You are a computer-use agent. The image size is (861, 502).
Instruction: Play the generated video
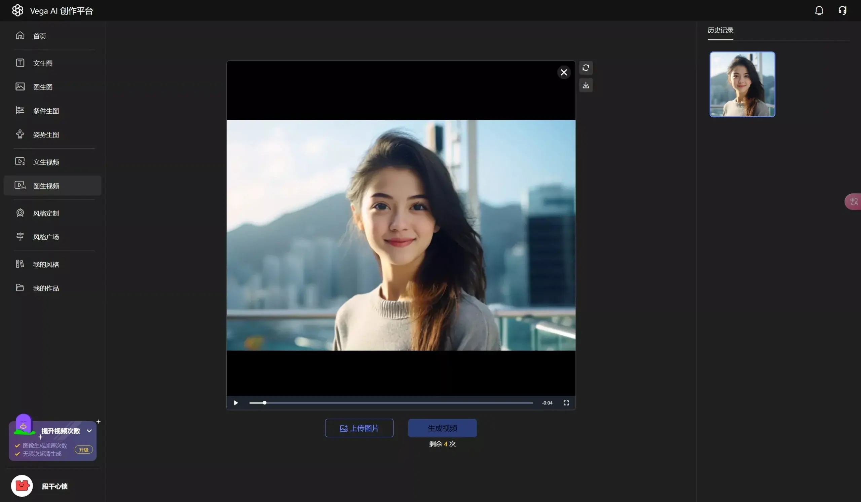point(236,403)
